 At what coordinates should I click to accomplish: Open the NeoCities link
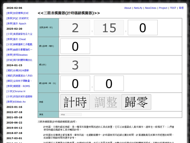click(151, 8)
